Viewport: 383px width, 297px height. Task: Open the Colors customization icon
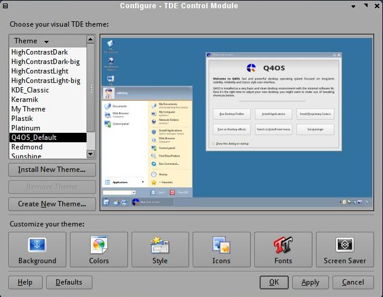tap(98, 250)
